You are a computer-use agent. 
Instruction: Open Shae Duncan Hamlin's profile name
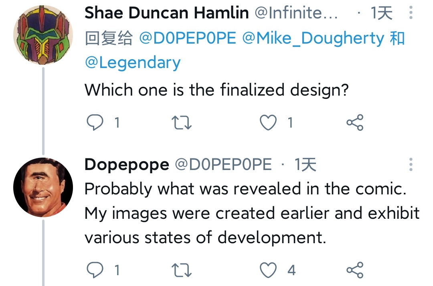166,13
